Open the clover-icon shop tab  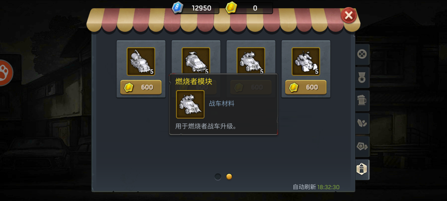pyautogui.click(x=362, y=54)
